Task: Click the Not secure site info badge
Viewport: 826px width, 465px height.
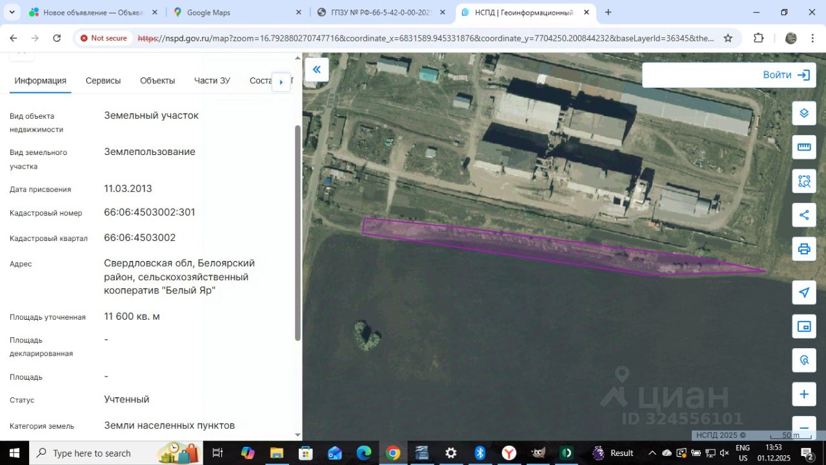Action: pyautogui.click(x=104, y=38)
